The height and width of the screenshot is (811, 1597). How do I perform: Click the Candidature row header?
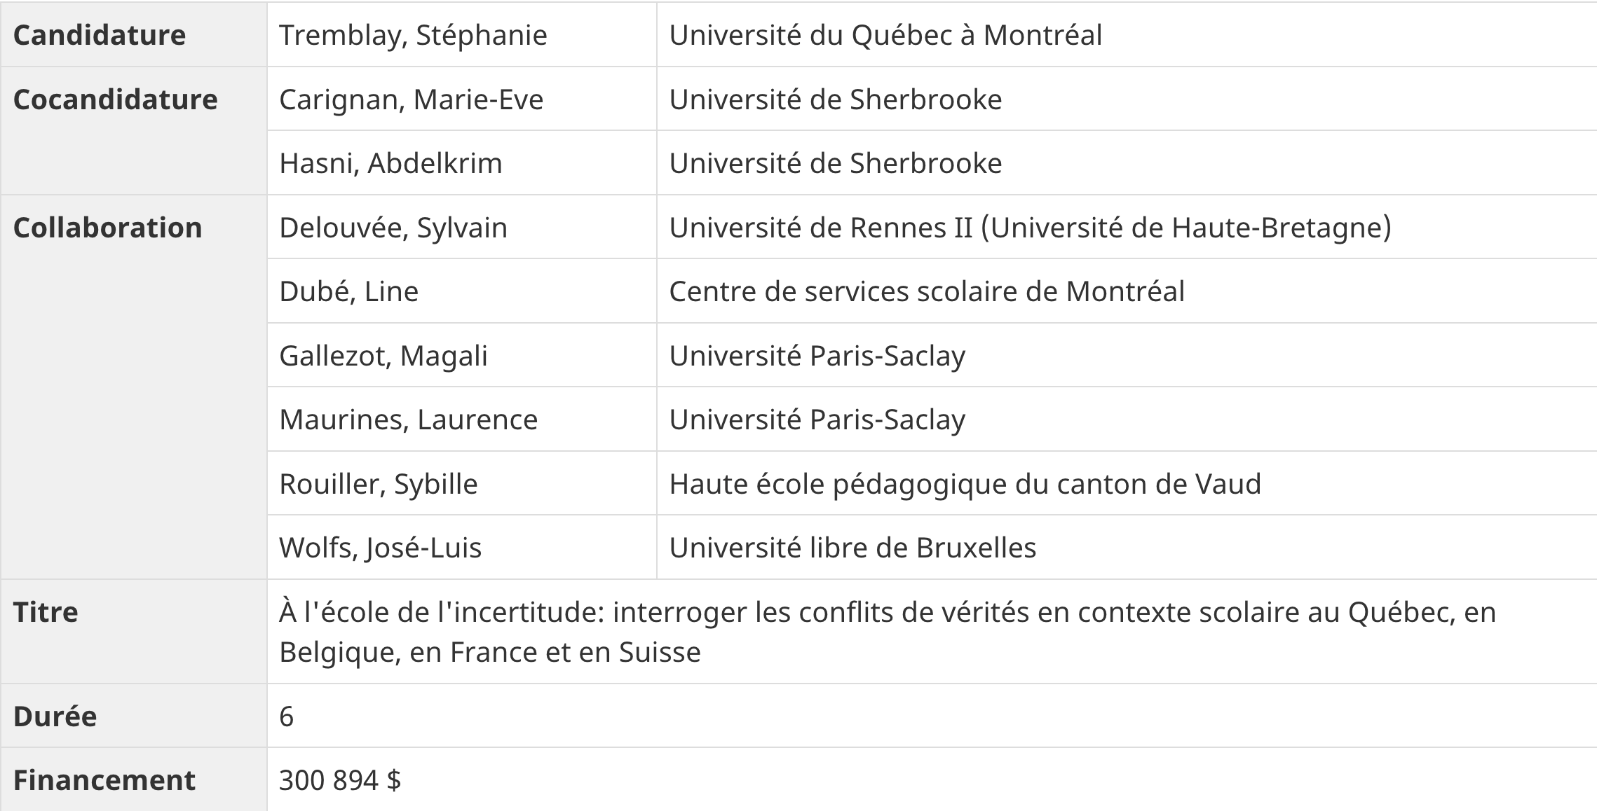coord(100,35)
